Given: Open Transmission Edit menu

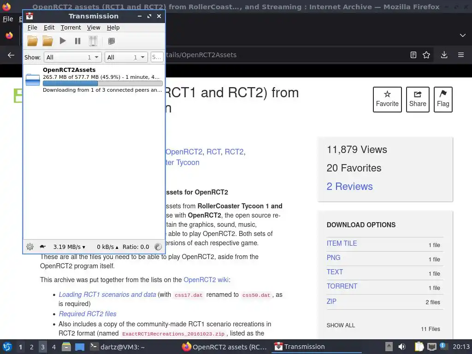Looking at the screenshot, I should pyautogui.click(x=49, y=27).
